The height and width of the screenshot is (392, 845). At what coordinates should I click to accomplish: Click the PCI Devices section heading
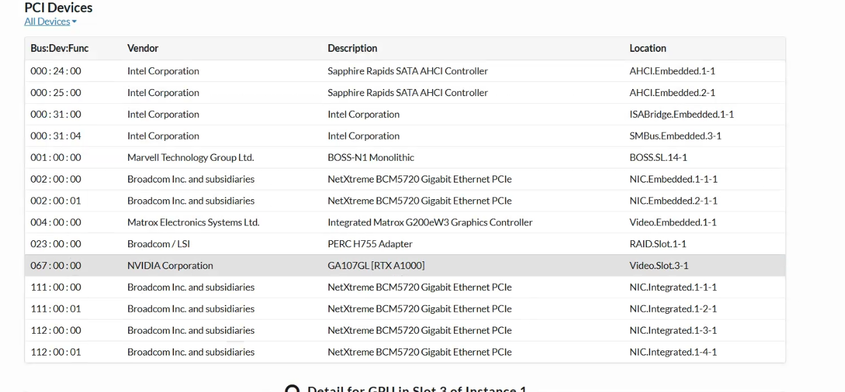pos(58,8)
